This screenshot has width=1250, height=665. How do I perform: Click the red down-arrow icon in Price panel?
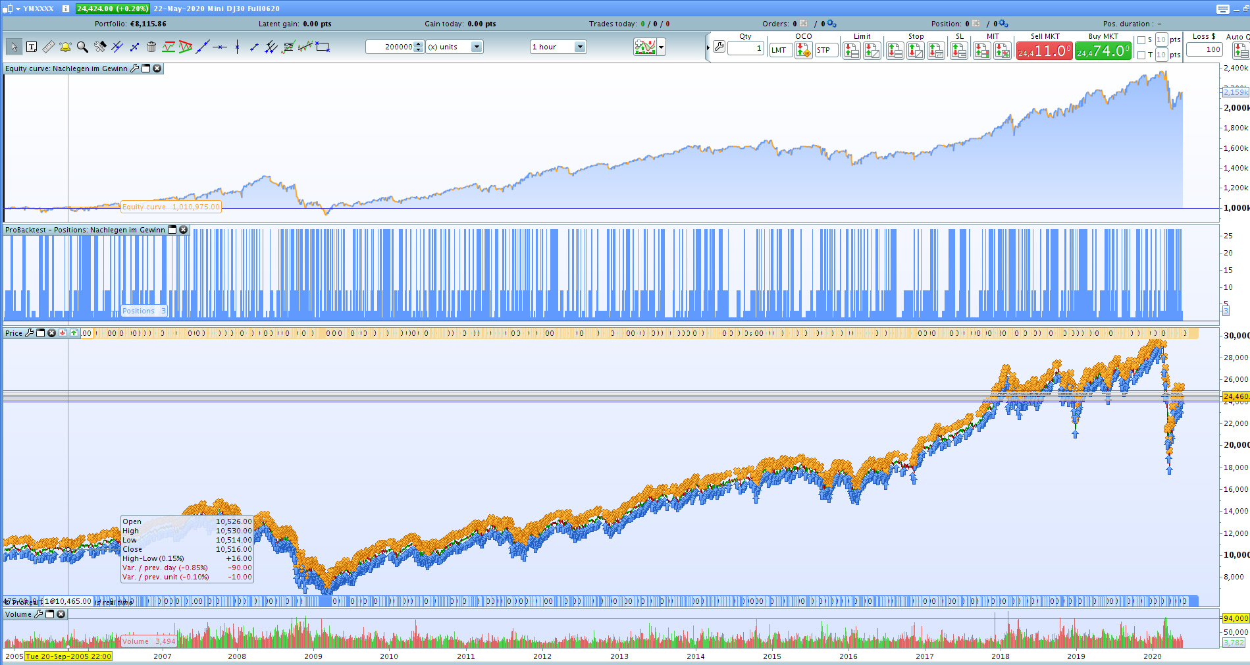63,333
